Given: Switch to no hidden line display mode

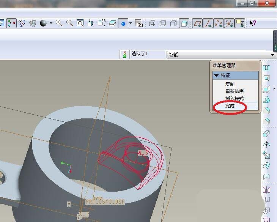Looking at the screenshot, I should [173, 23].
